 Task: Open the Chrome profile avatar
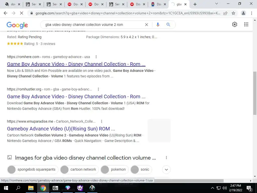click(x=243, y=13)
